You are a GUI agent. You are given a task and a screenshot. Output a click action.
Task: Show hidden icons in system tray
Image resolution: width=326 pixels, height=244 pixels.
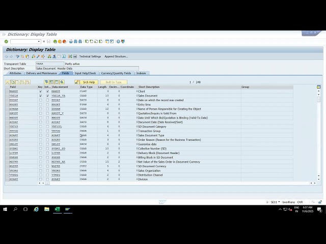point(280,209)
